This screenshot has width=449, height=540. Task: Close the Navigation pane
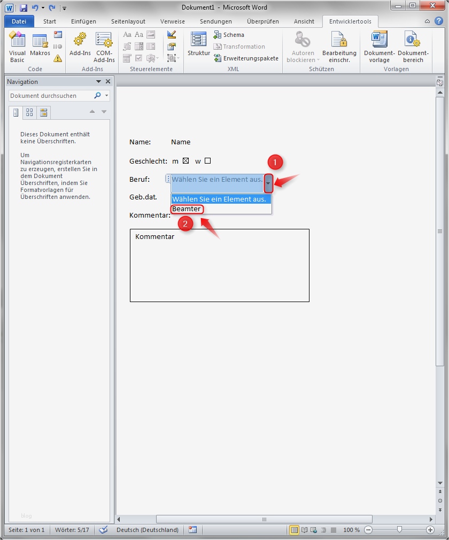[108, 82]
